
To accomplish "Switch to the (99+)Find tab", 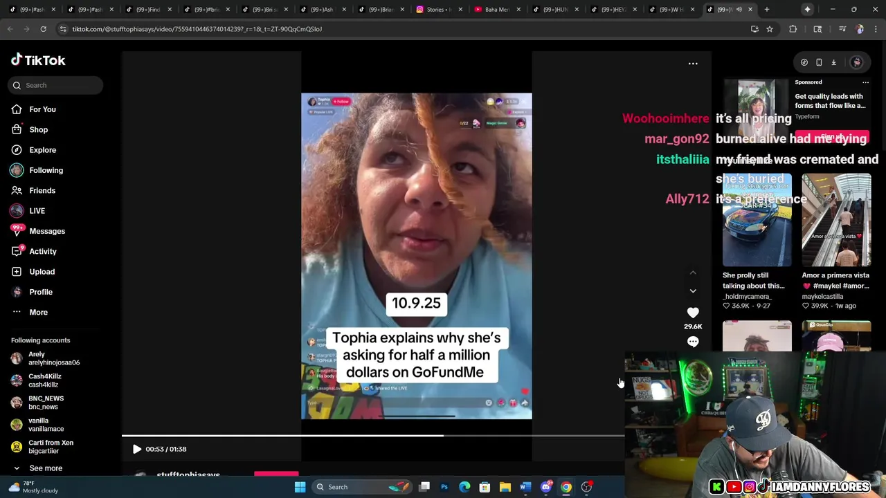I will pos(144,9).
